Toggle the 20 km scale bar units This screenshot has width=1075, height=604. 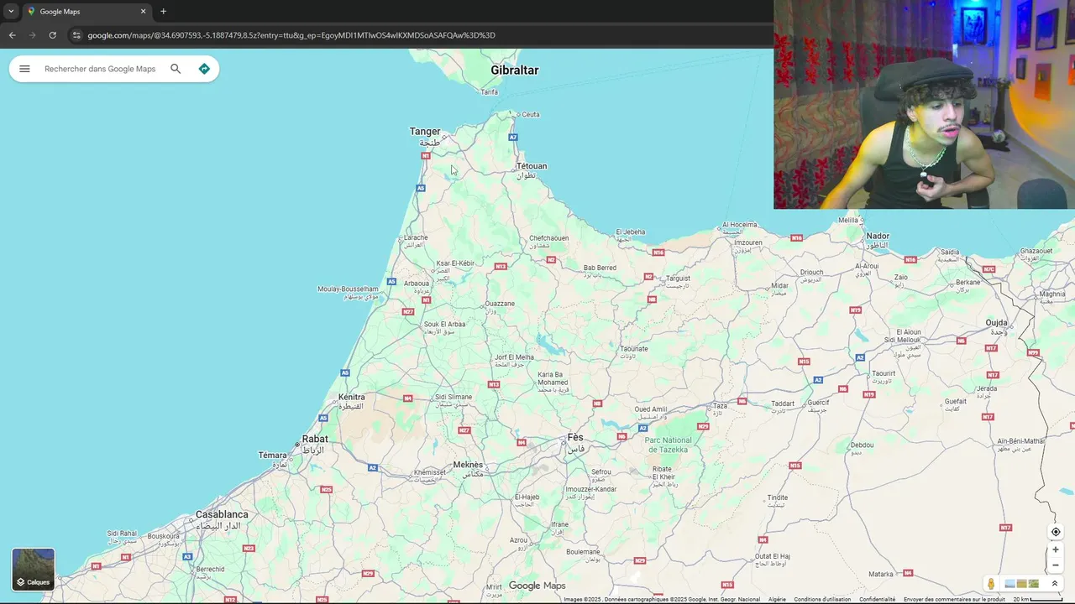[1040, 599]
